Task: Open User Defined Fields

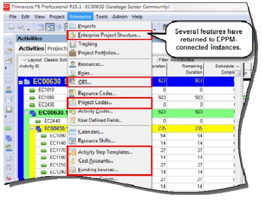Action: 110,120
